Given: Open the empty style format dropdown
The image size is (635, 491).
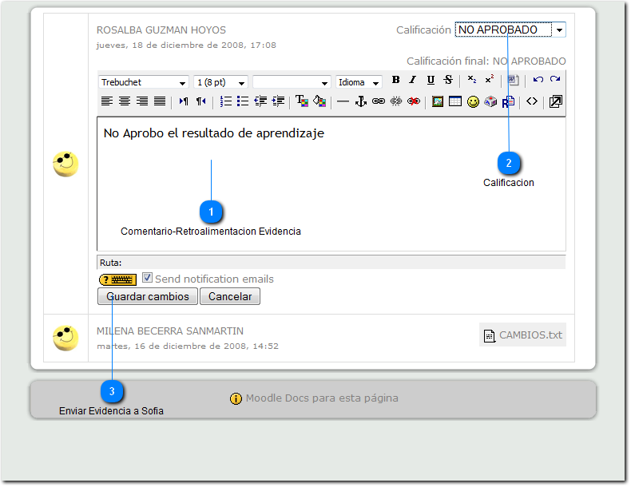Looking at the screenshot, I should [x=292, y=82].
